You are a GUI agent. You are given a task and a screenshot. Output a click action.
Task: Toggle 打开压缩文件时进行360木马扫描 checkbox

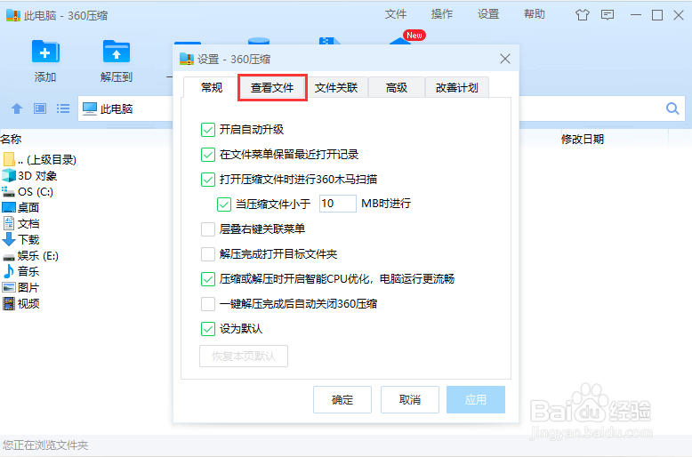pyautogui.click(x=208, y=180)
